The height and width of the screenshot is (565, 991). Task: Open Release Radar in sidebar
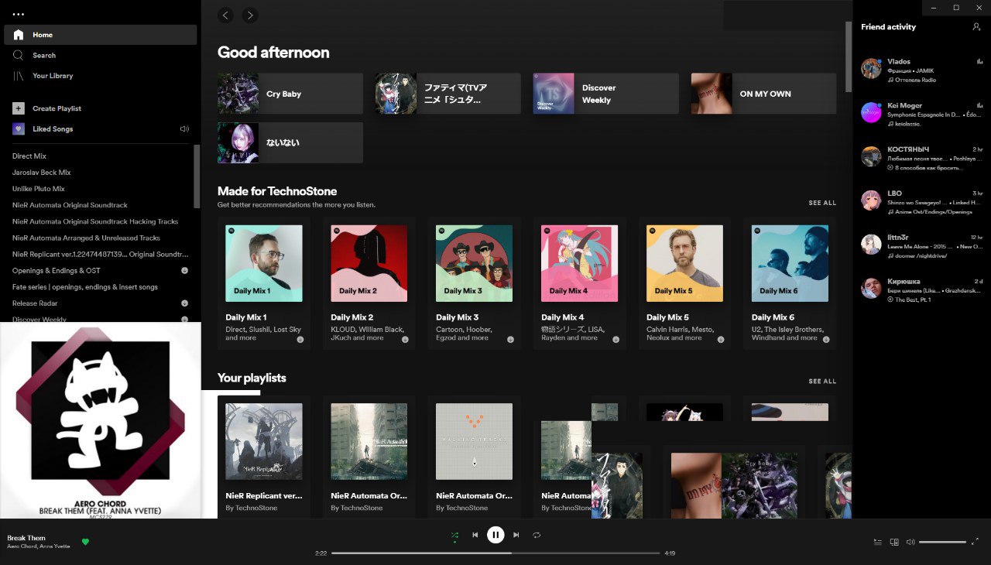click(x=35, y=303)
